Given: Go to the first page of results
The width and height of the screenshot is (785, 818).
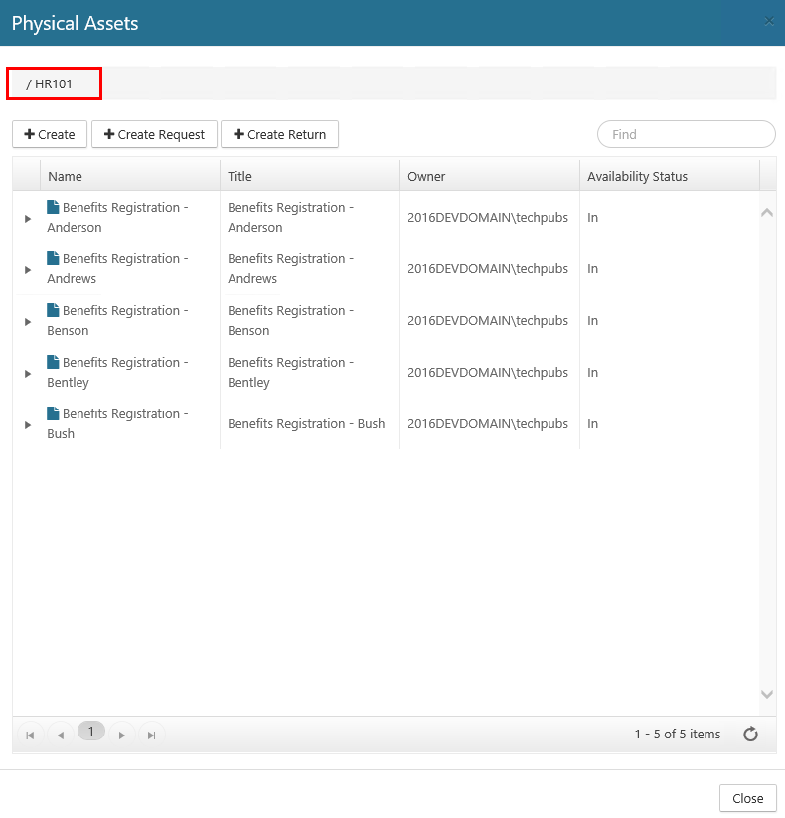Looking at the screenshot, I should [30, 735].
